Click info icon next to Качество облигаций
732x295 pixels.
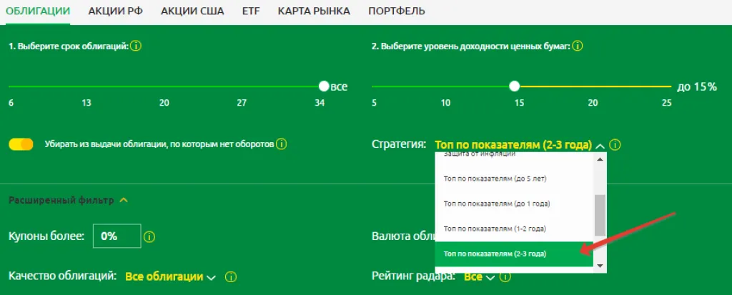232,276
